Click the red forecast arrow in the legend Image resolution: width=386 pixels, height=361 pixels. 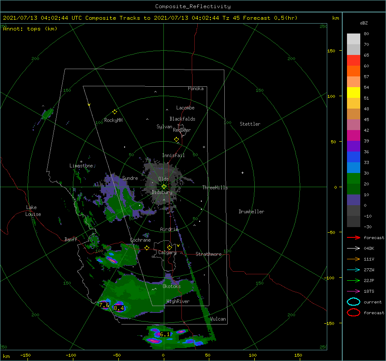[353, 237]
